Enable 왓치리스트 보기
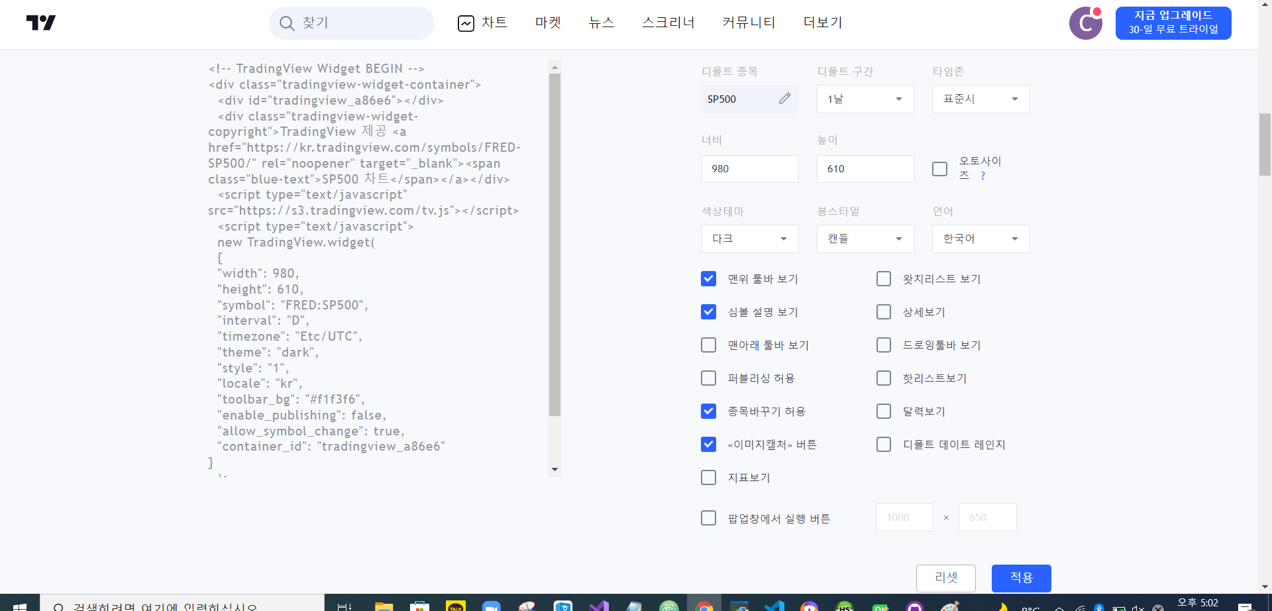This screenshot has height=611, width=1272. pos(884,278)
